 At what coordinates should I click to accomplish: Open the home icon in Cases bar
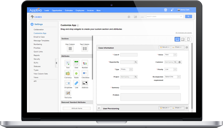point(129,17)
